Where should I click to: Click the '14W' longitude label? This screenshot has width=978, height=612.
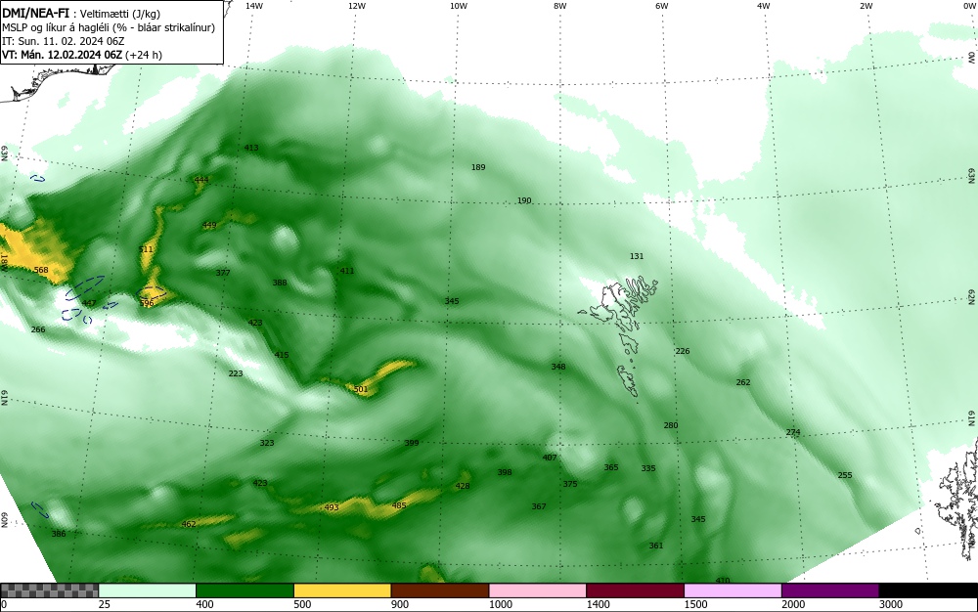point(254,6)
